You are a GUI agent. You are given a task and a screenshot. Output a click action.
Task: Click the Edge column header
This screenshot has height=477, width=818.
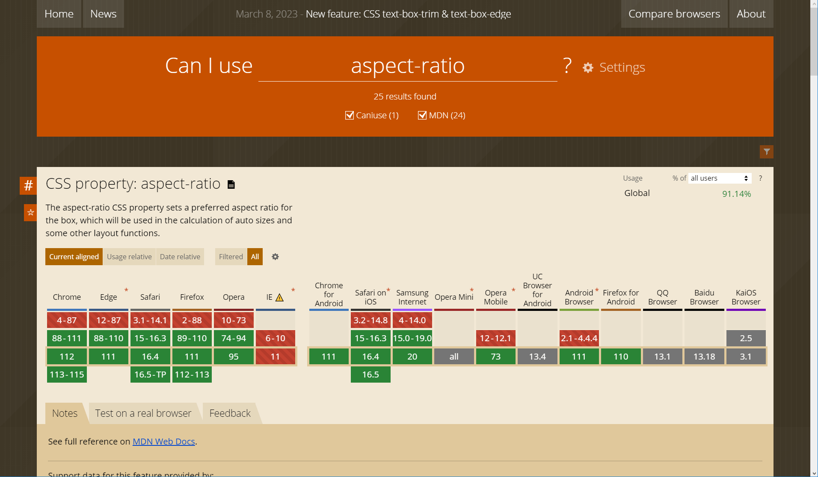point(109,297)
